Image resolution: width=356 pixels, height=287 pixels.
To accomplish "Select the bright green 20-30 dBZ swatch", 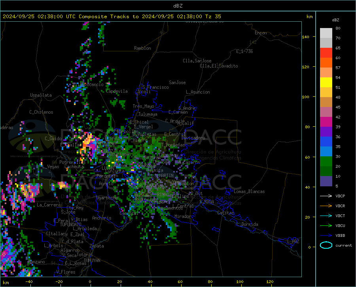I will click(x=326, y=161).
